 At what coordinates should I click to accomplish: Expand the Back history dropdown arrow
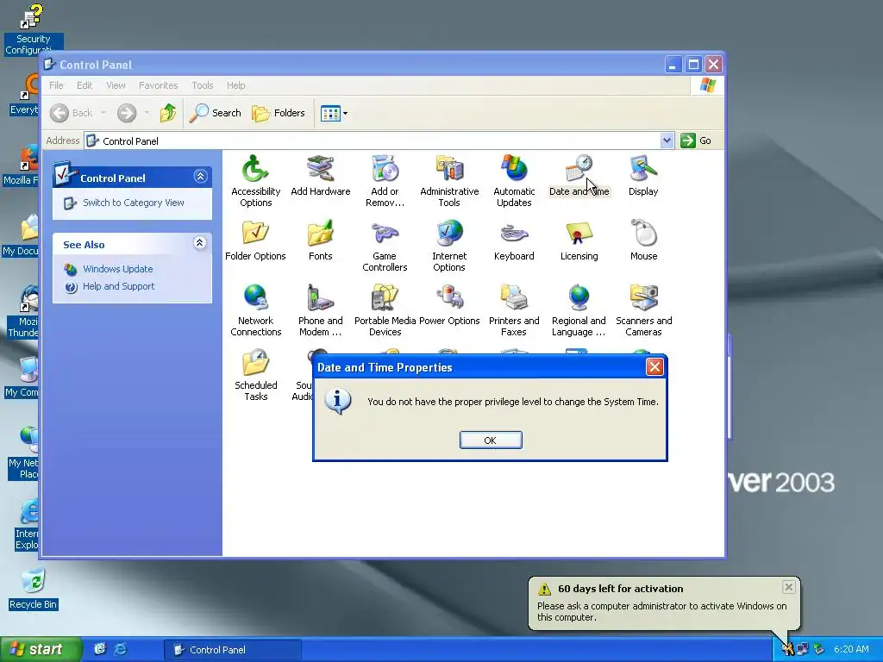click(x=103, y=113)
